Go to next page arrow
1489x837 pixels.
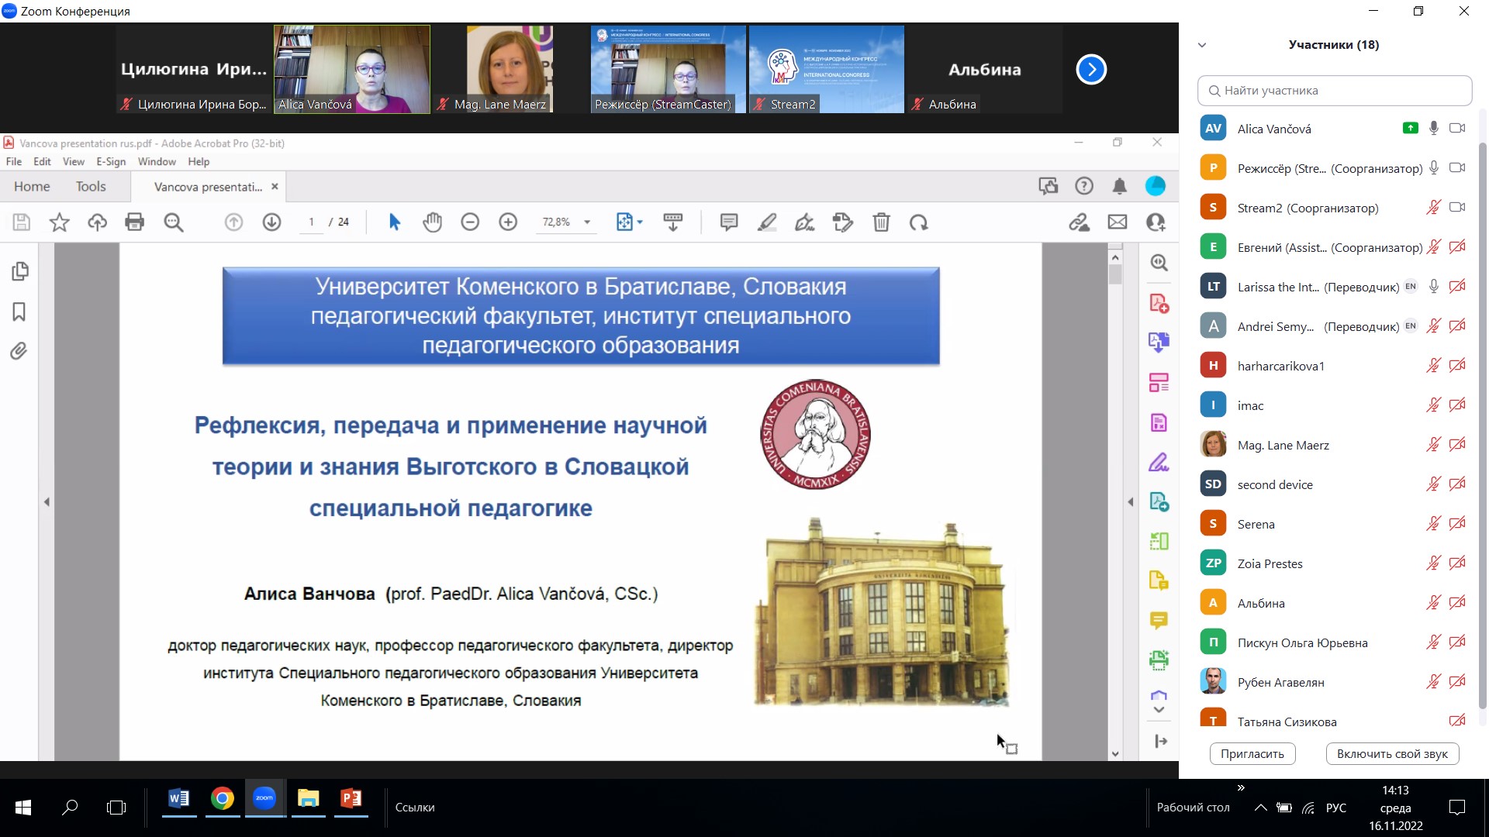tap(271, 222)
